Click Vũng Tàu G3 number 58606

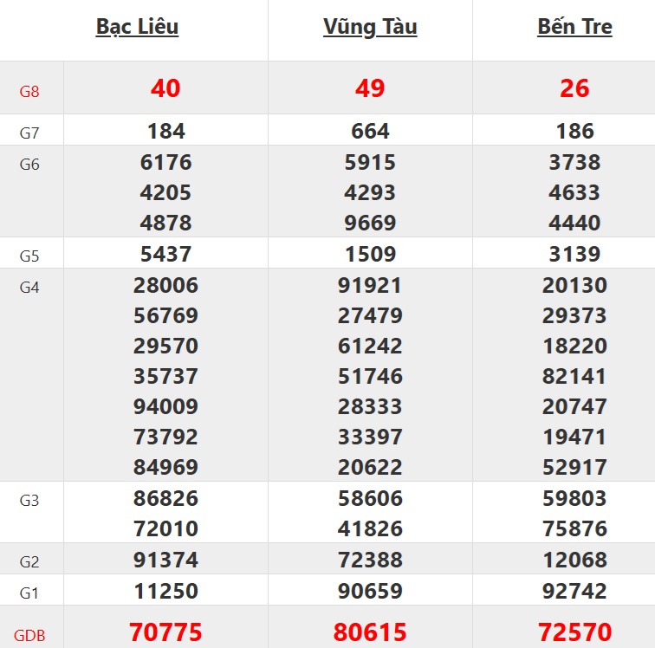370,498
